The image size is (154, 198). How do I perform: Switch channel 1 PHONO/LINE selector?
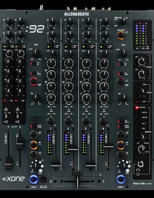(x=51, y=47)
